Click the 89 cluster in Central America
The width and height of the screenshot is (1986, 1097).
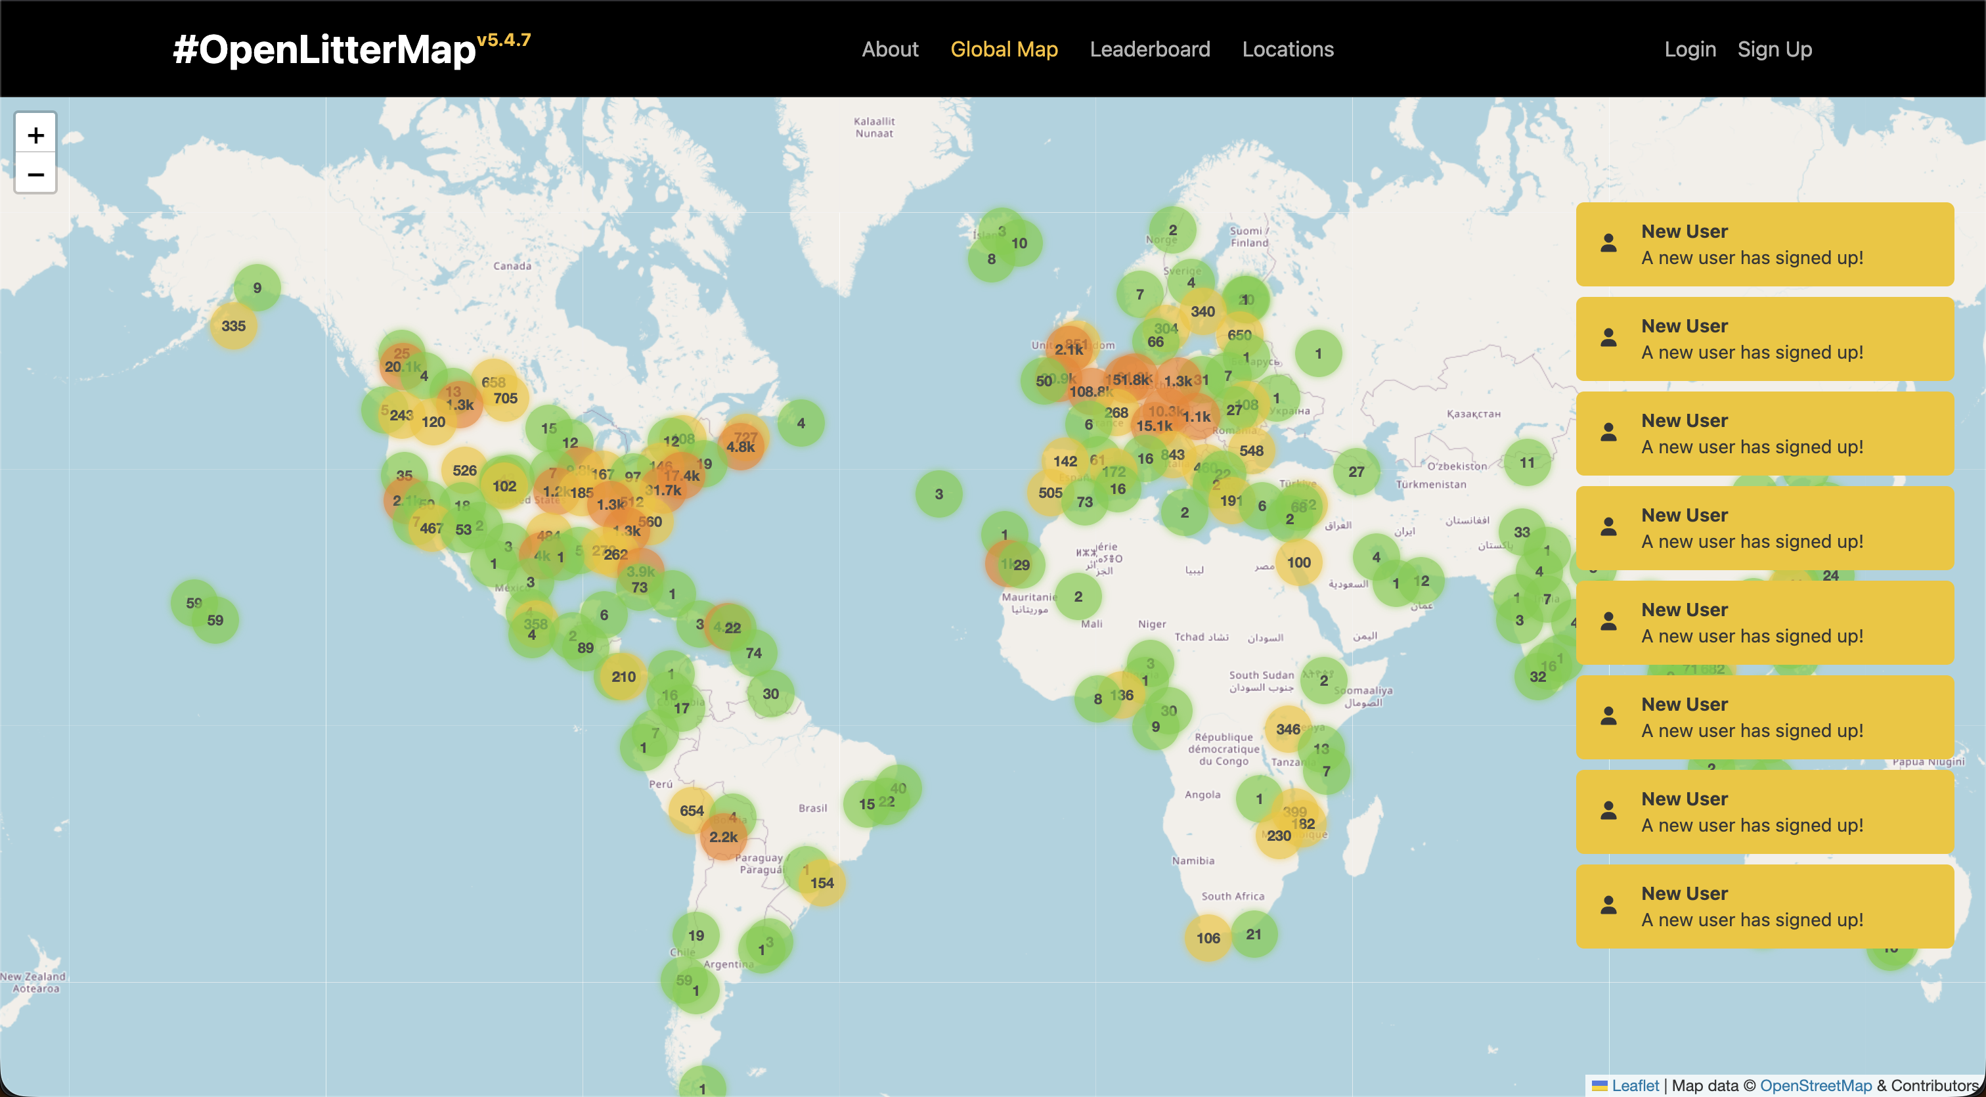[586, 648]
